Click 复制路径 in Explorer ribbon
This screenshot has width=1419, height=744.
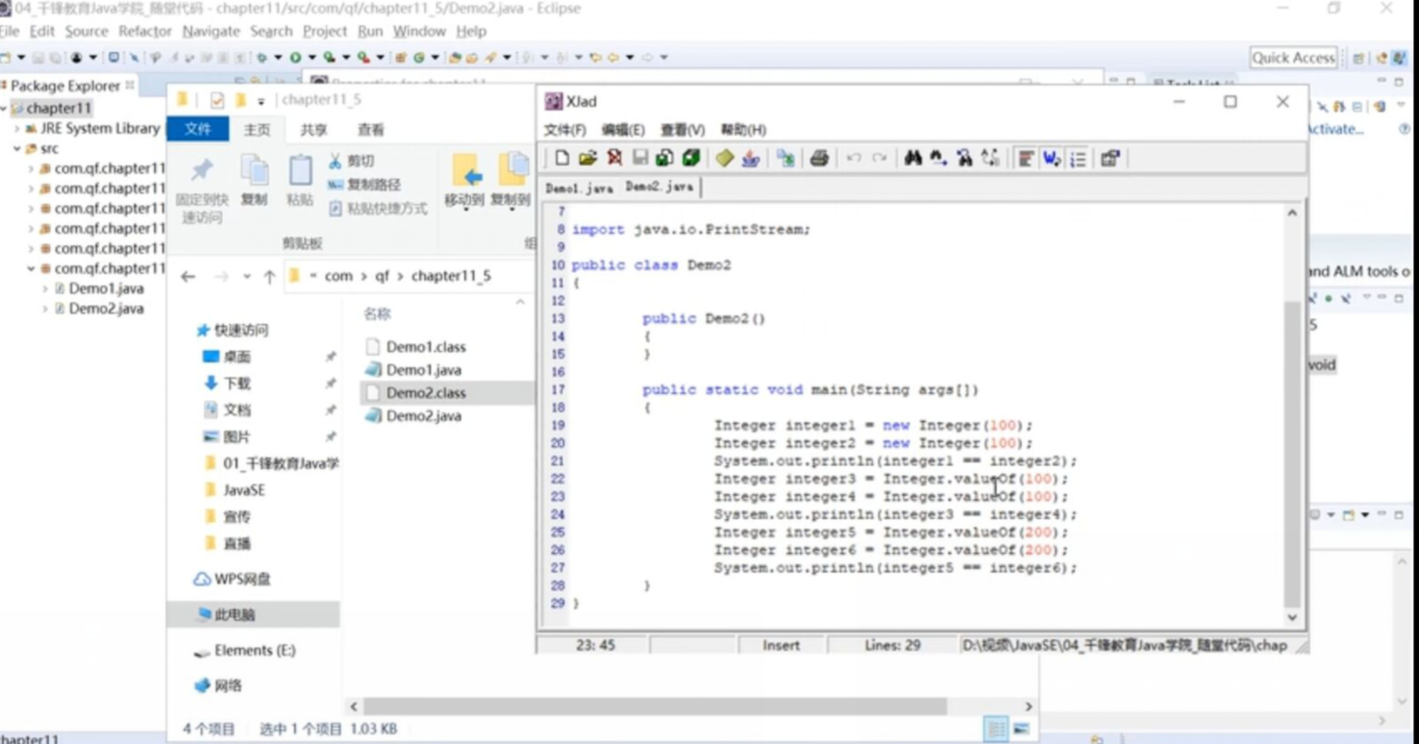click(364, 185)
